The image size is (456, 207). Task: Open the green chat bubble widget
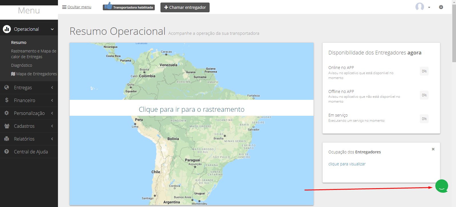point(442,186)
